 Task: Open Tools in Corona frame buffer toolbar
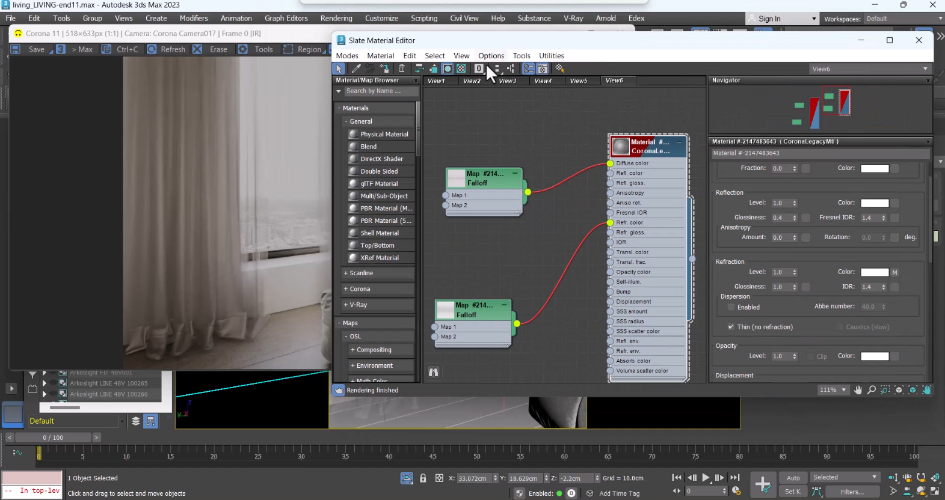[x=256, y=49]
